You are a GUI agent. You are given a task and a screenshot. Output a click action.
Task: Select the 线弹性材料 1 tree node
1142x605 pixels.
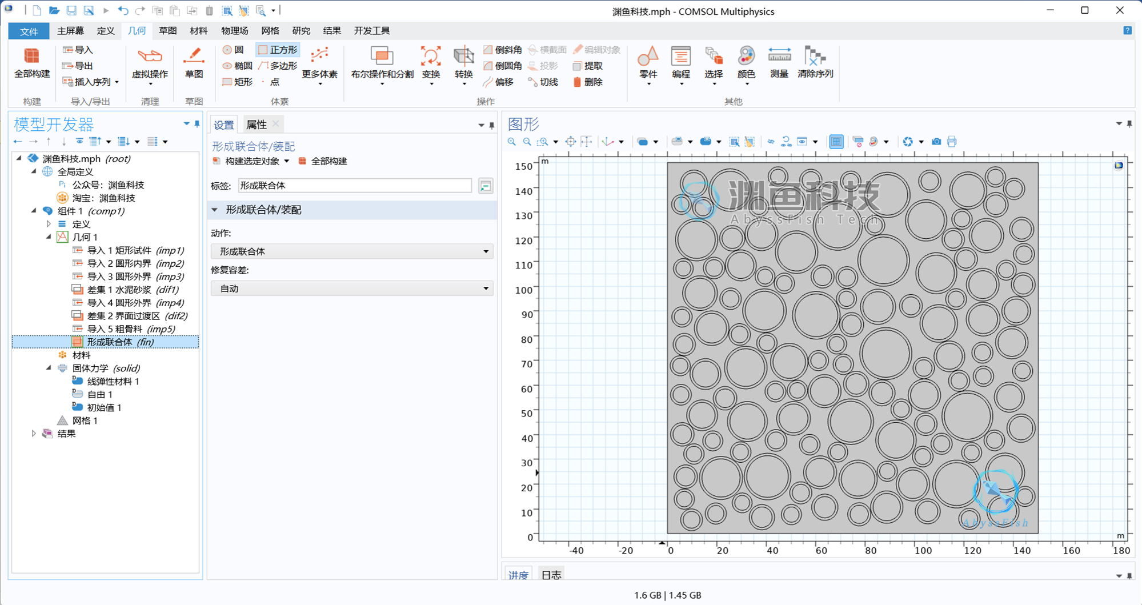(106, 382)
